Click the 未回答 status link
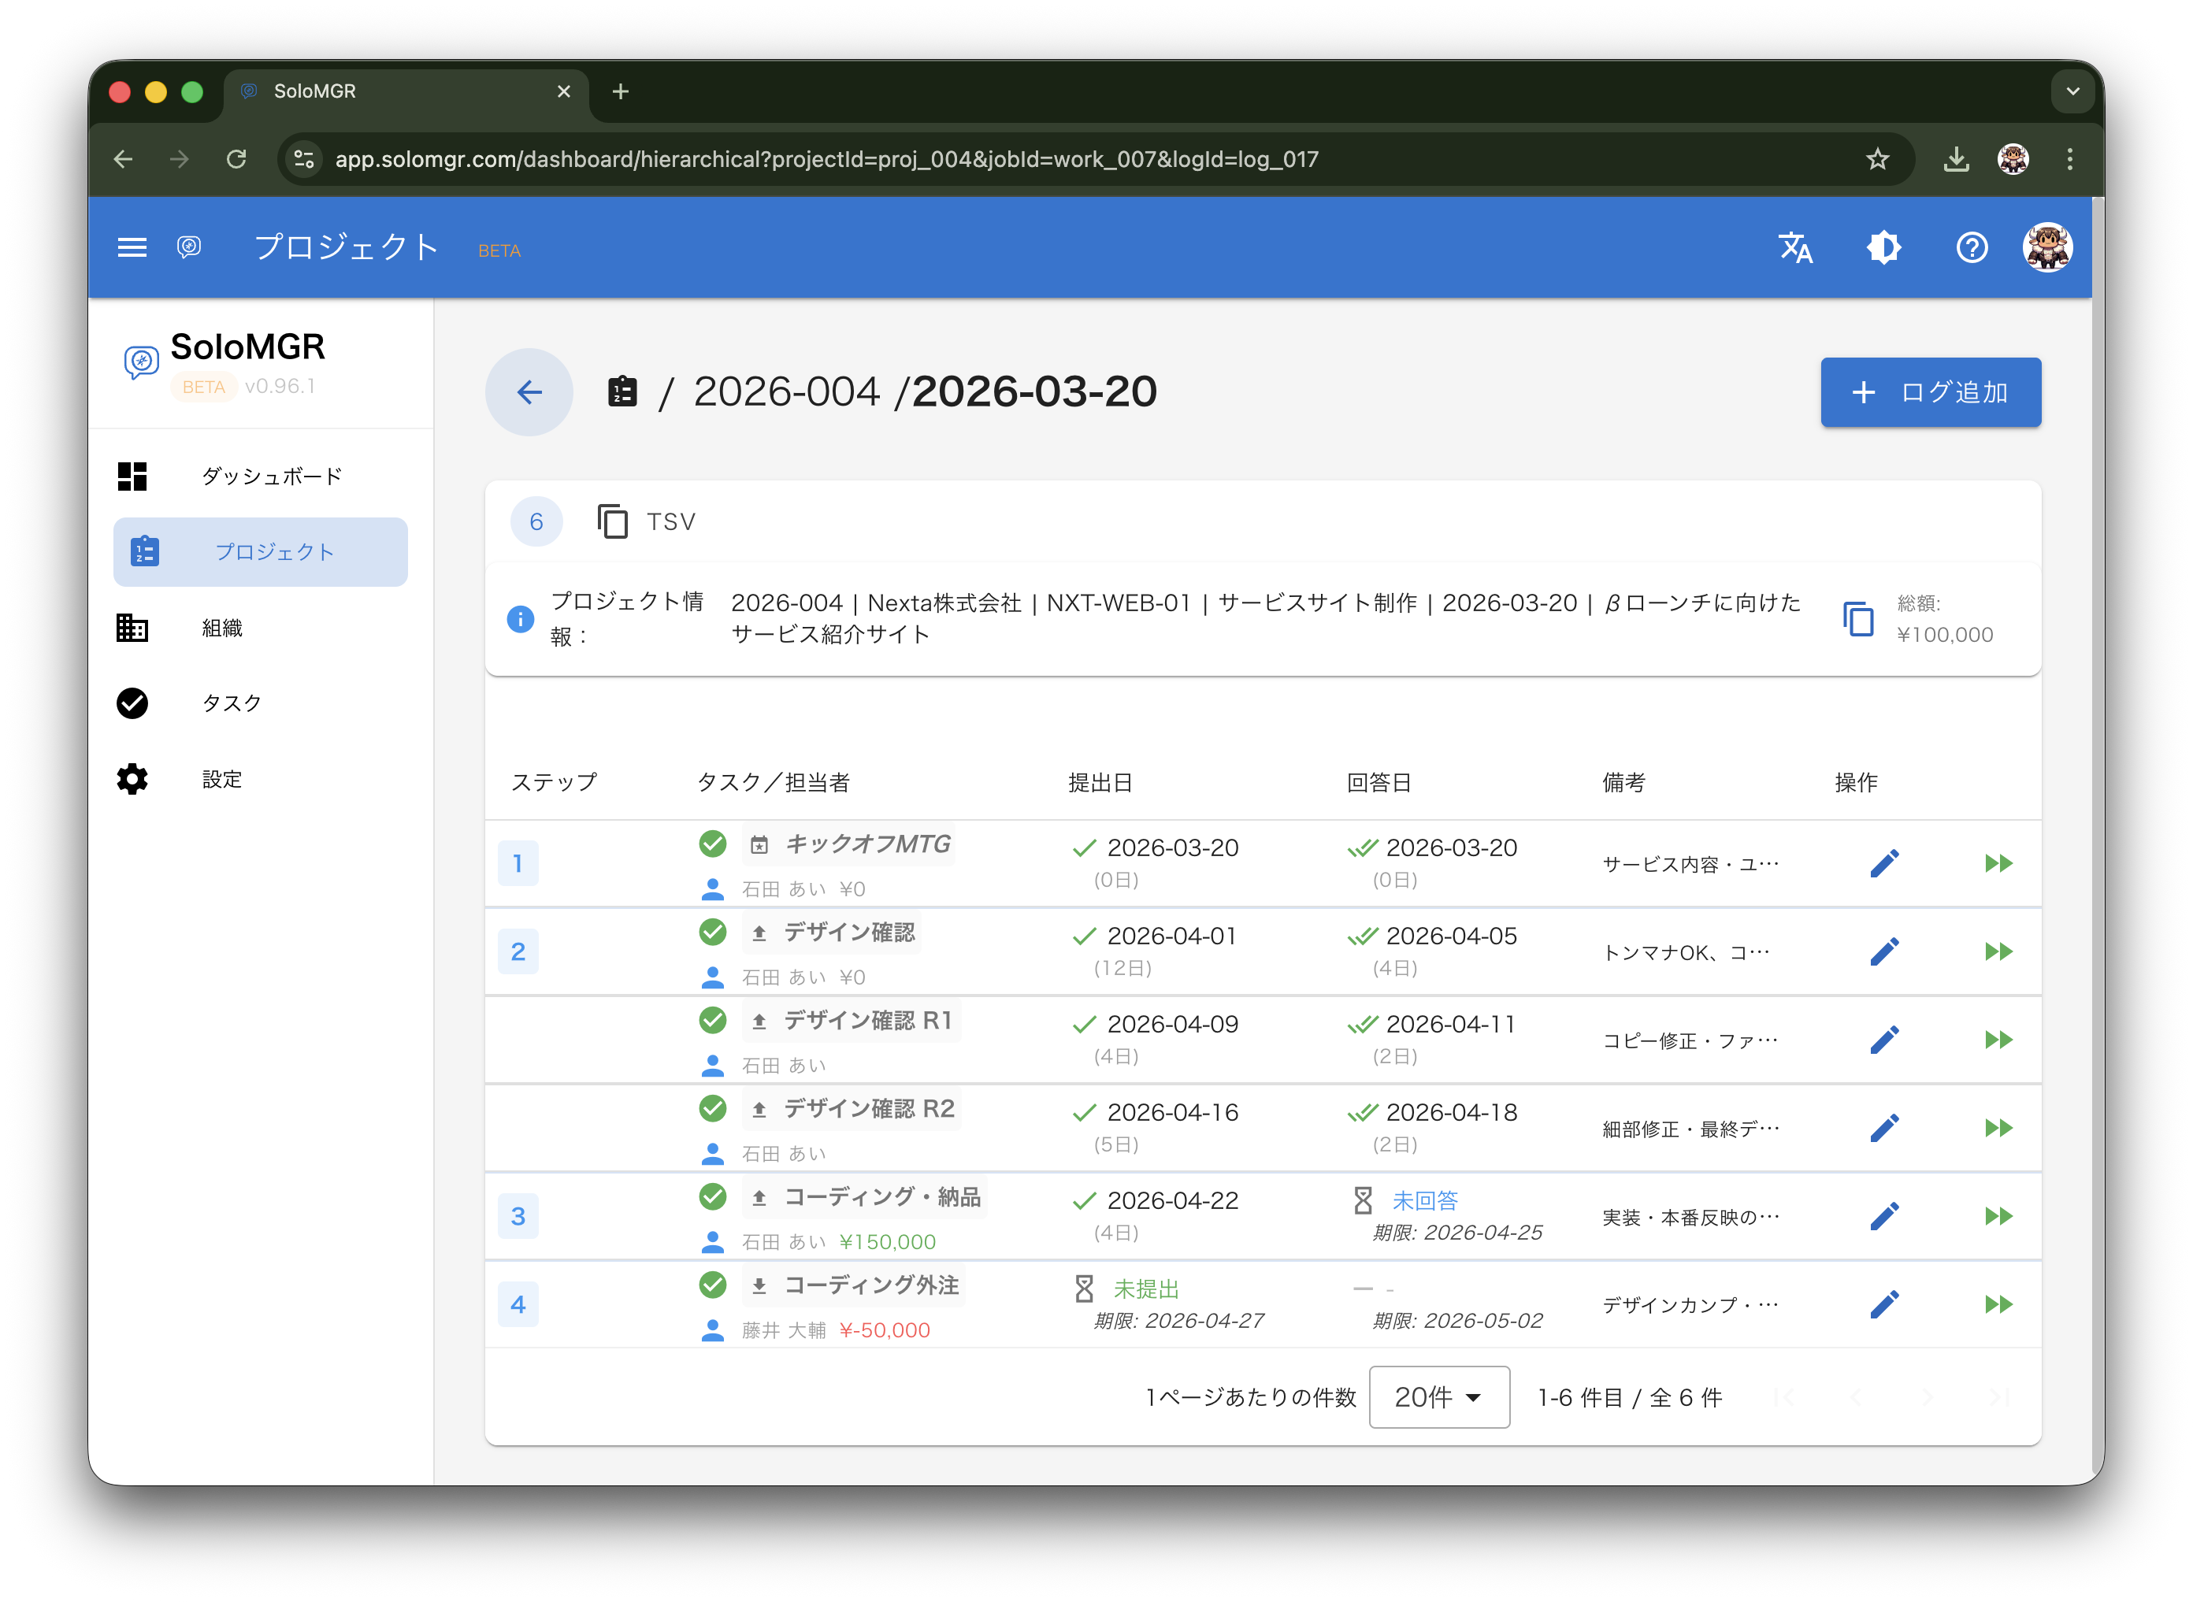 pos(1425,1200)
